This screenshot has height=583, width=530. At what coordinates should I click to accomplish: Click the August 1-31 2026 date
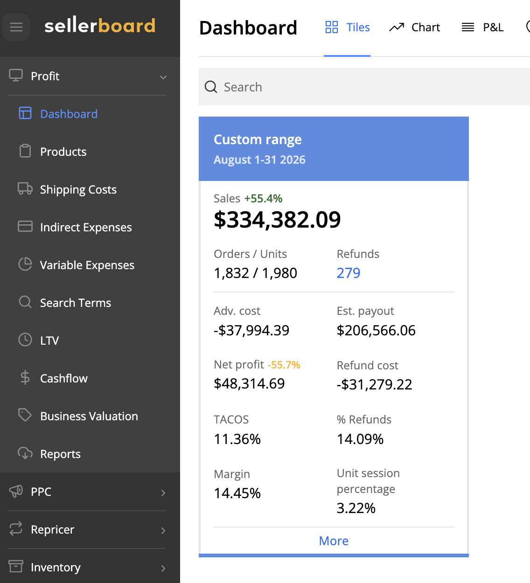click(259, 160)
